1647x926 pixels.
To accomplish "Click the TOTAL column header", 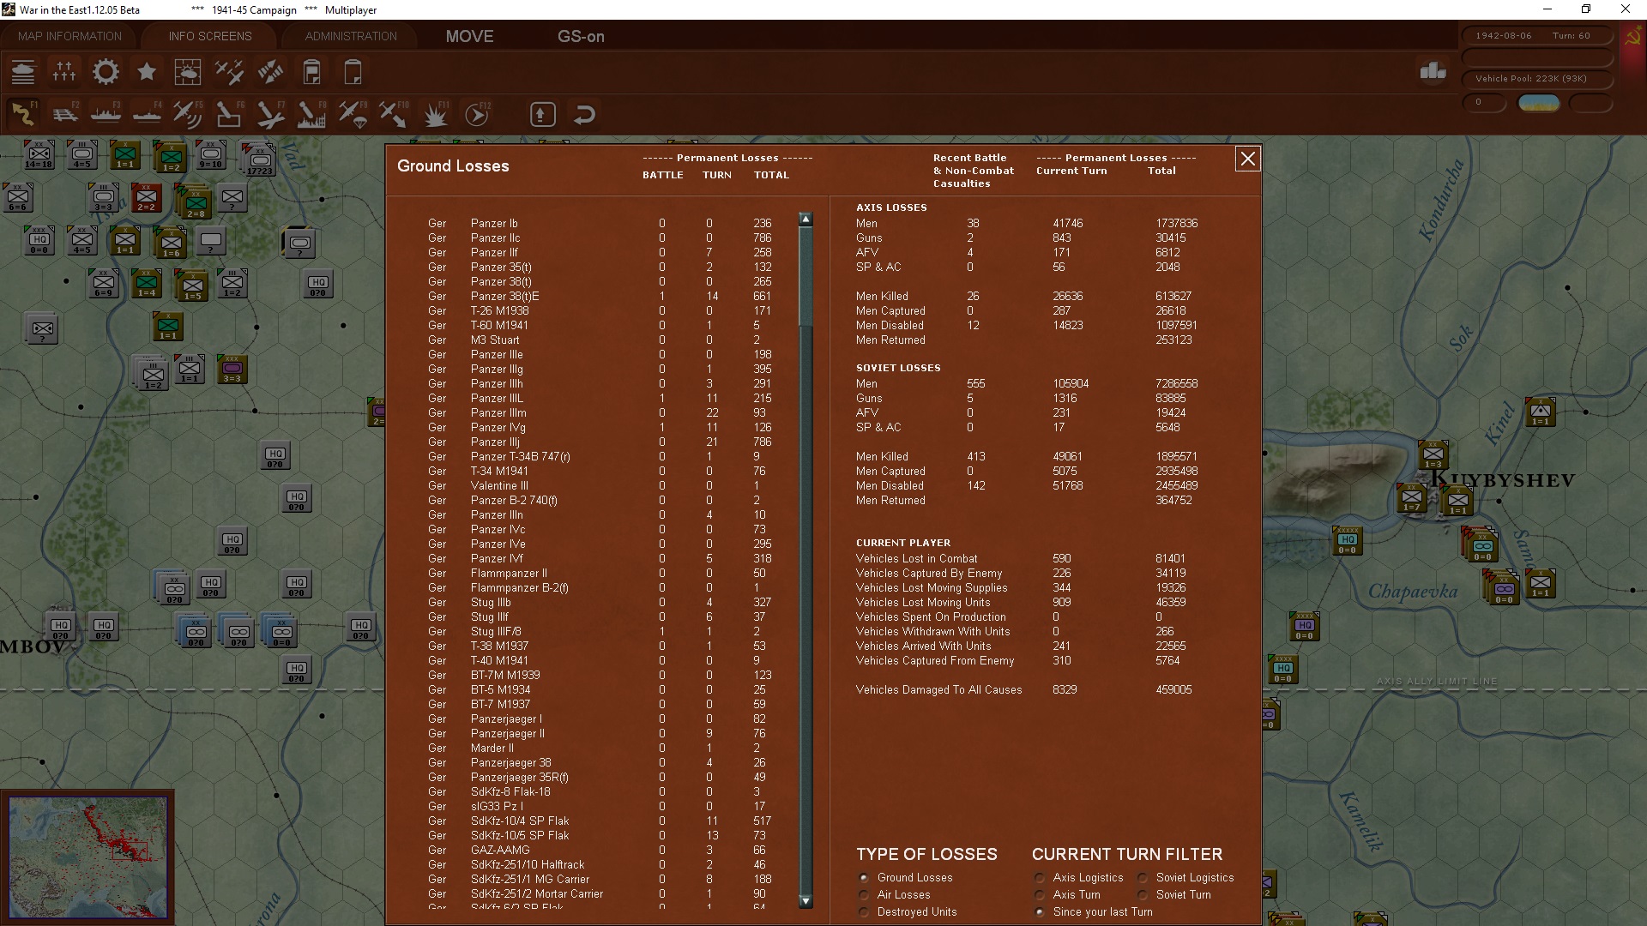I will coord(771,175).
